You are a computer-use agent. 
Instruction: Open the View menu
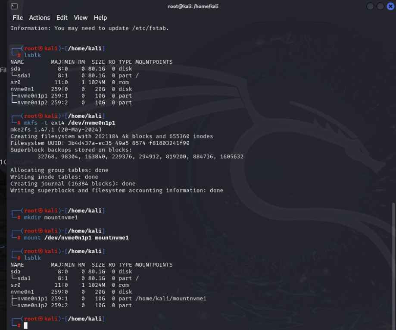coord(80,18)
